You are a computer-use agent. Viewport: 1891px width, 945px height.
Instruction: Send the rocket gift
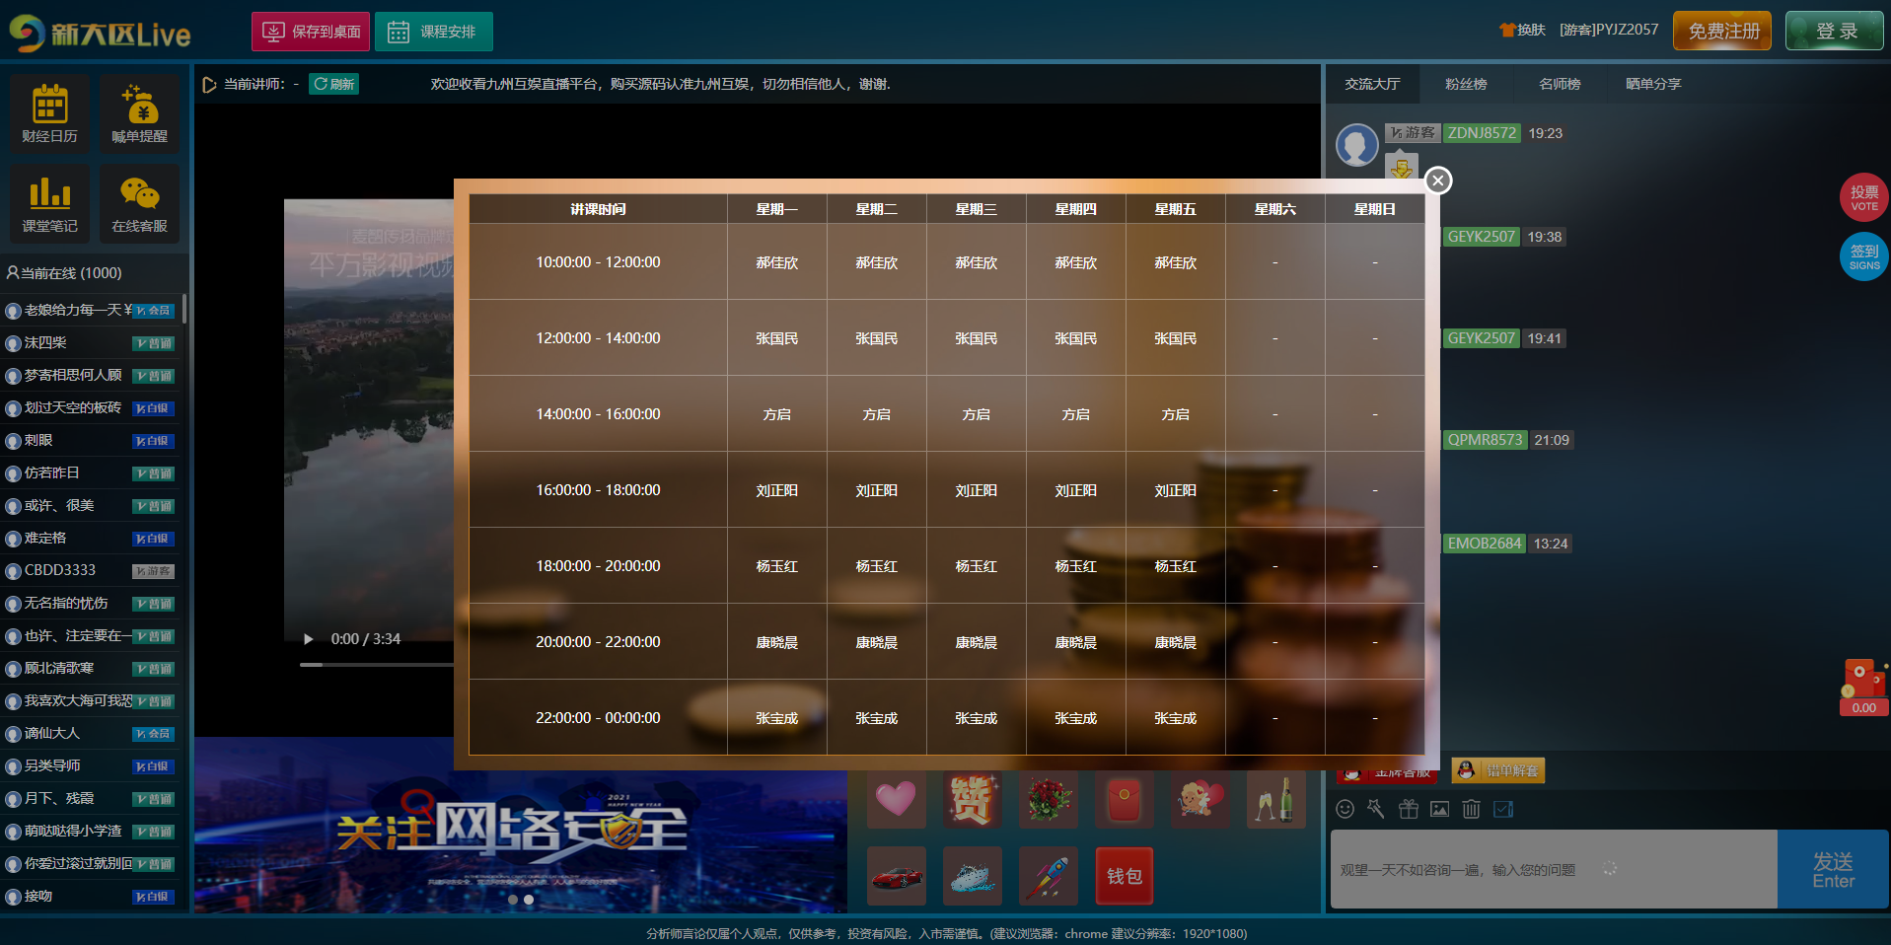click(x=1048, y=875)
